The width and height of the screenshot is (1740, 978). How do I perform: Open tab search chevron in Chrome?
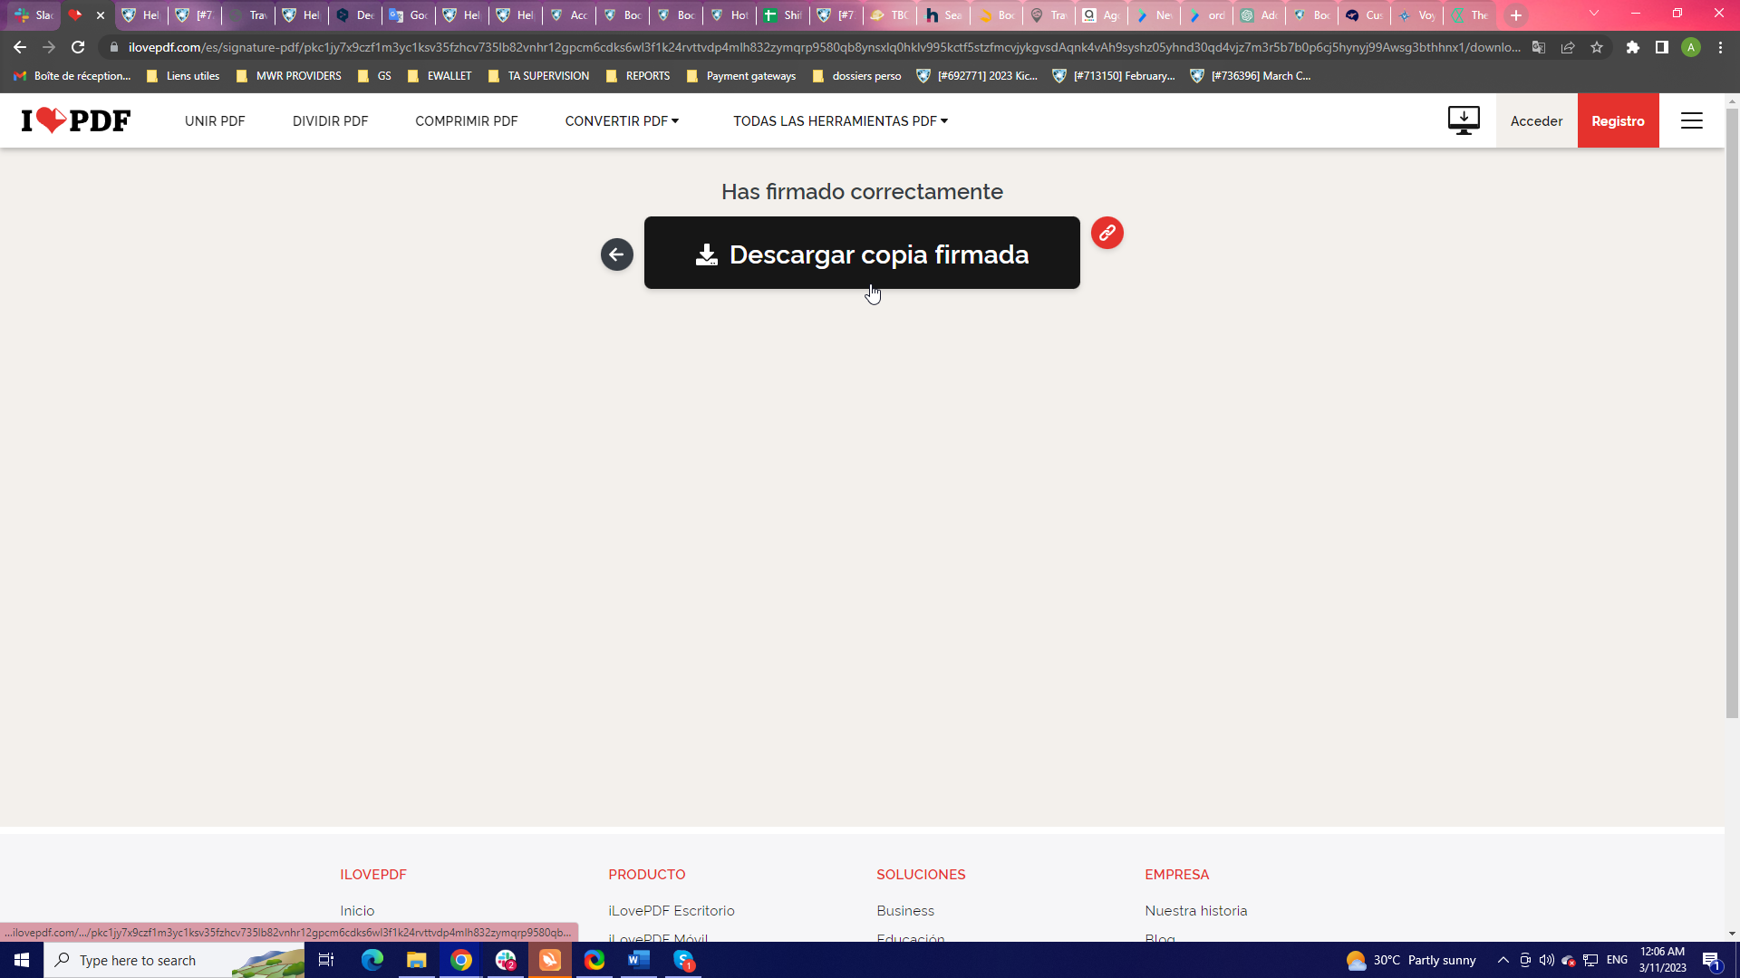1593,14
